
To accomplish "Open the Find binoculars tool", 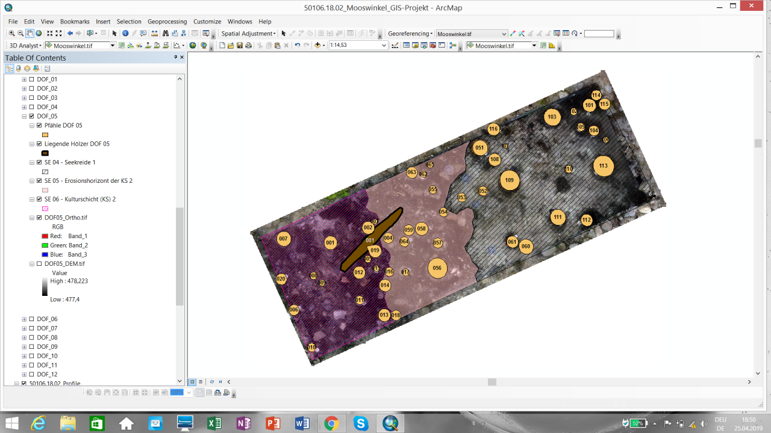I will tap(165, 34).
